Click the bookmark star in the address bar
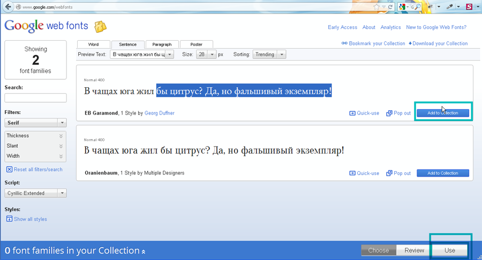The image size is (482, 260). (x=376, y=7)
